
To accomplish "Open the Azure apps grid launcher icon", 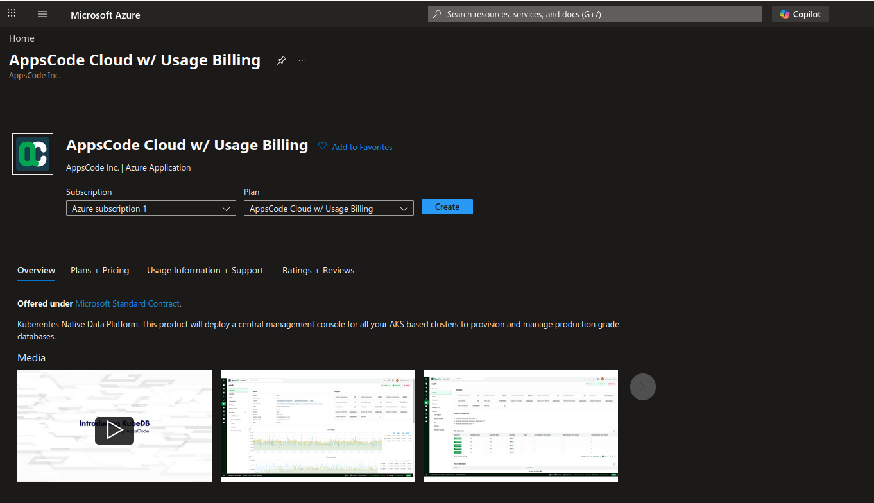I will point(12,13).
